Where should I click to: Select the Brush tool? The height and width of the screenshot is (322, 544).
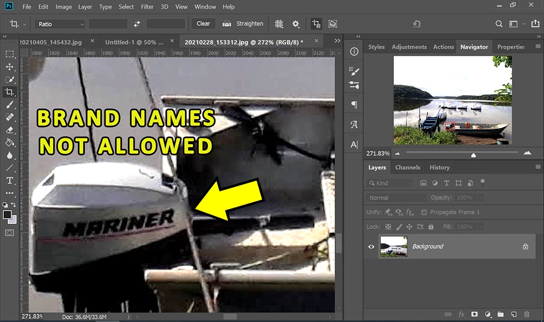pyautogui.click(x=10, y=104)
